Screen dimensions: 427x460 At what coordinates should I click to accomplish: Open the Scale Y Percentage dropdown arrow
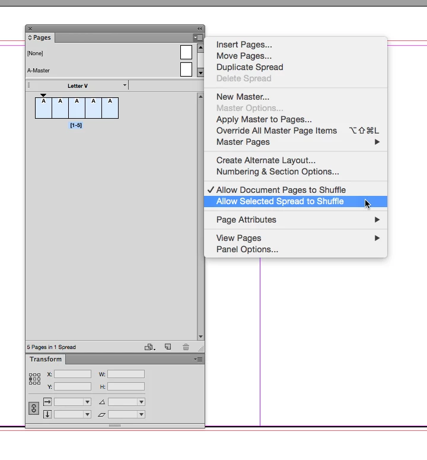tap(87, 414)
